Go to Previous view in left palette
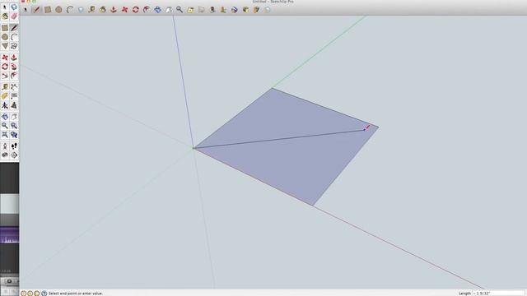Viewport: 527px width, 296px height. coord(14,135)
